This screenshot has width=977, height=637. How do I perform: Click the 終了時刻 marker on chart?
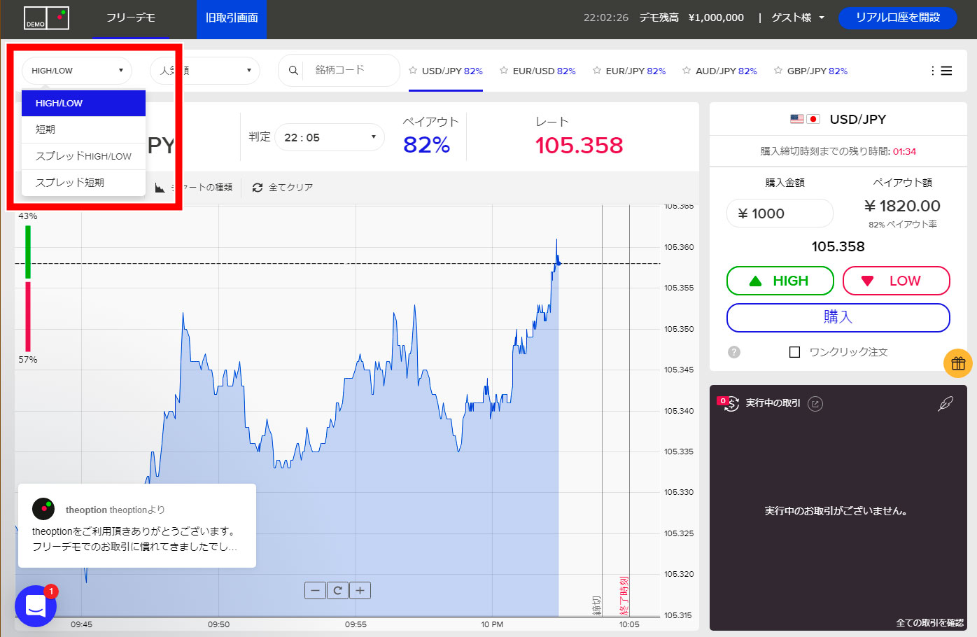coord(624,596)
